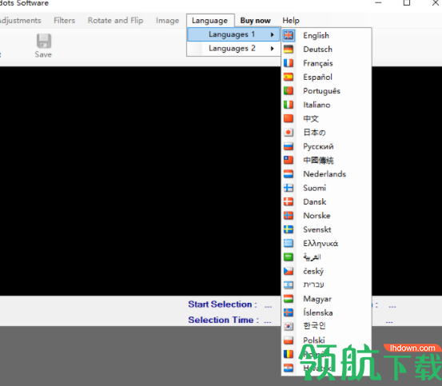Click the Danish flag icon beside Dansk
The width and height of the screenshot is (442, 386).
tap(289, 201)
